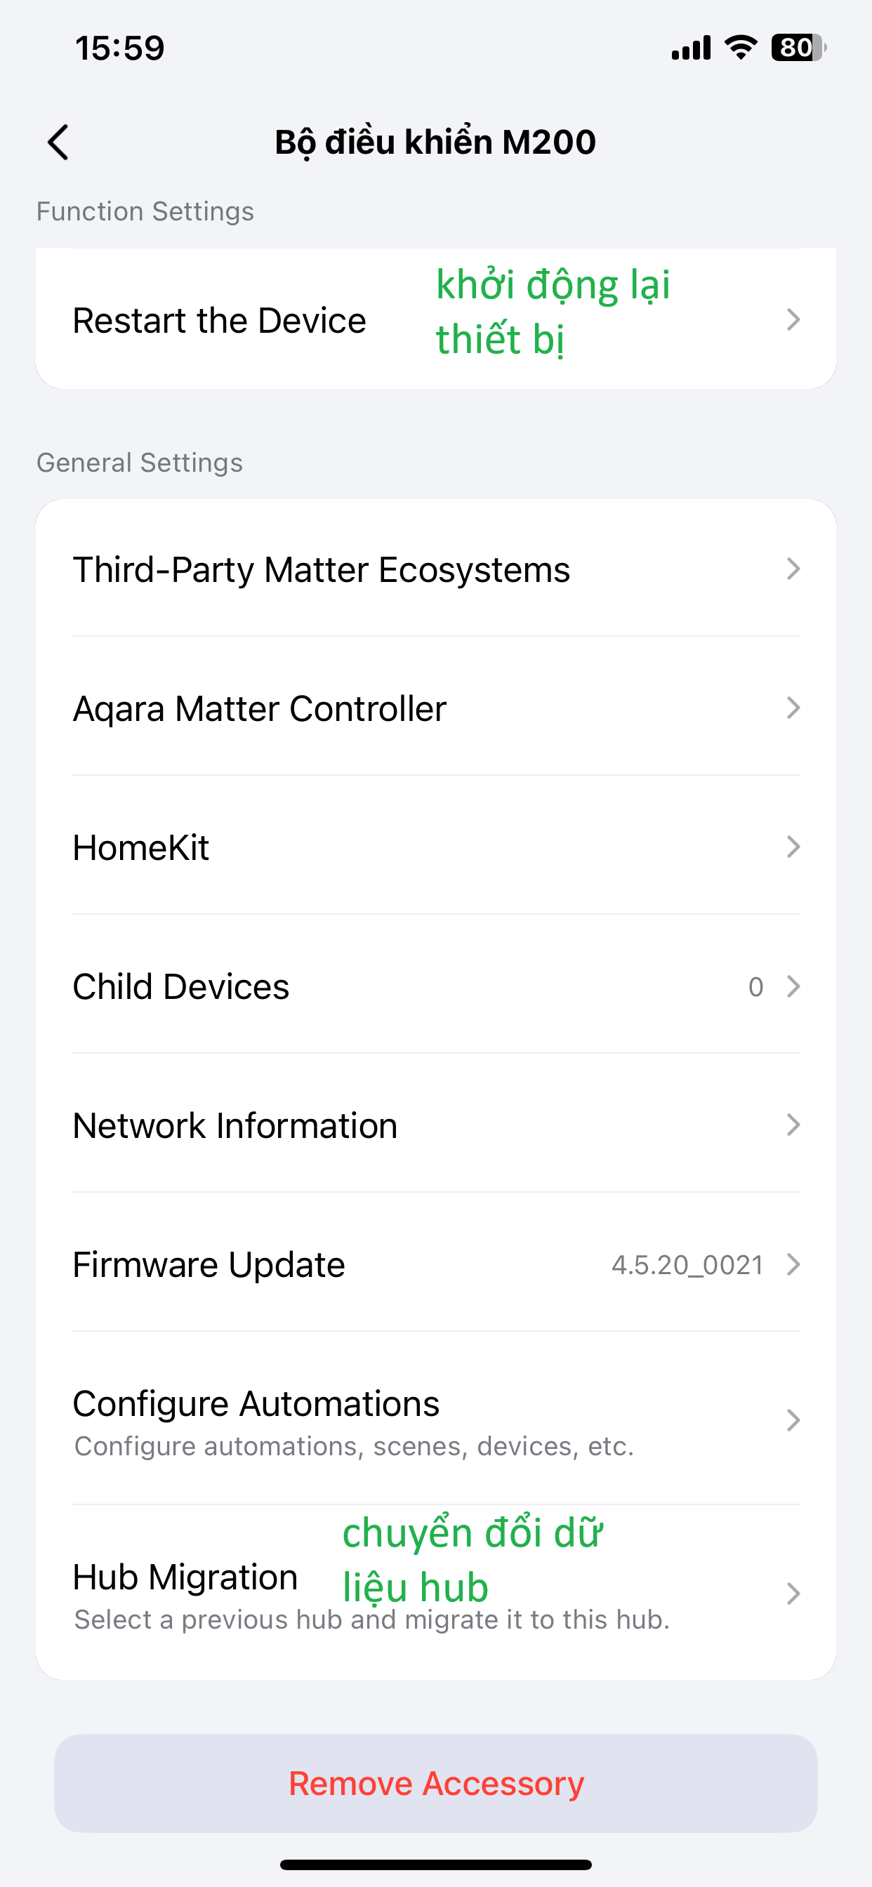Tap the battery level indicator
The width and height of the screenshot is (872, 1887).
click(798, 48)
